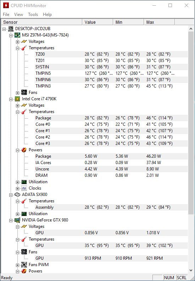195x281 pixels.
Task: Click the graphics card icon beside NVIDIA GeForce GTX 980
Action: 17,220
